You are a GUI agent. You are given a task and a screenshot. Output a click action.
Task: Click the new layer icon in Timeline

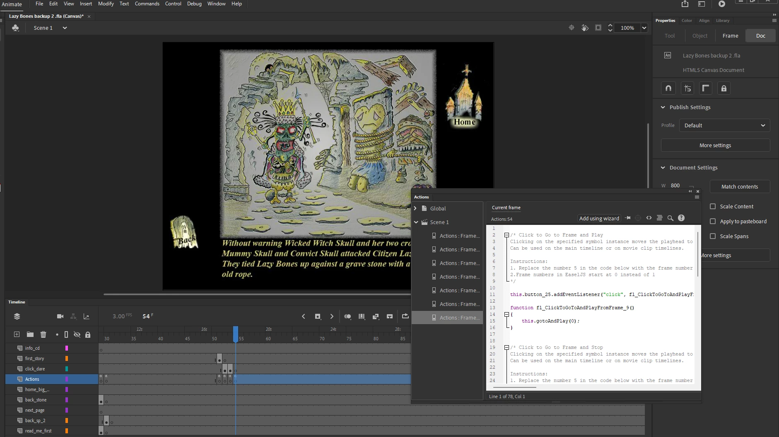pos(17,334)
